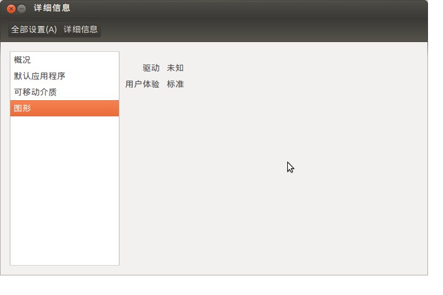Image resolution: width=443 pixels, height=295 pixels.
Task: Select the highlighted 图形 entry
Action: coord(65,108)
